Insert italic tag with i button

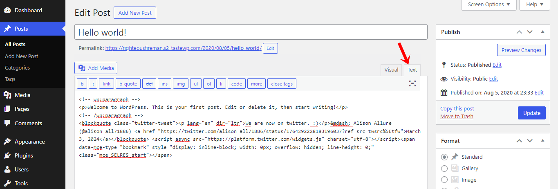pyautogui.click(x=93, y=84)
